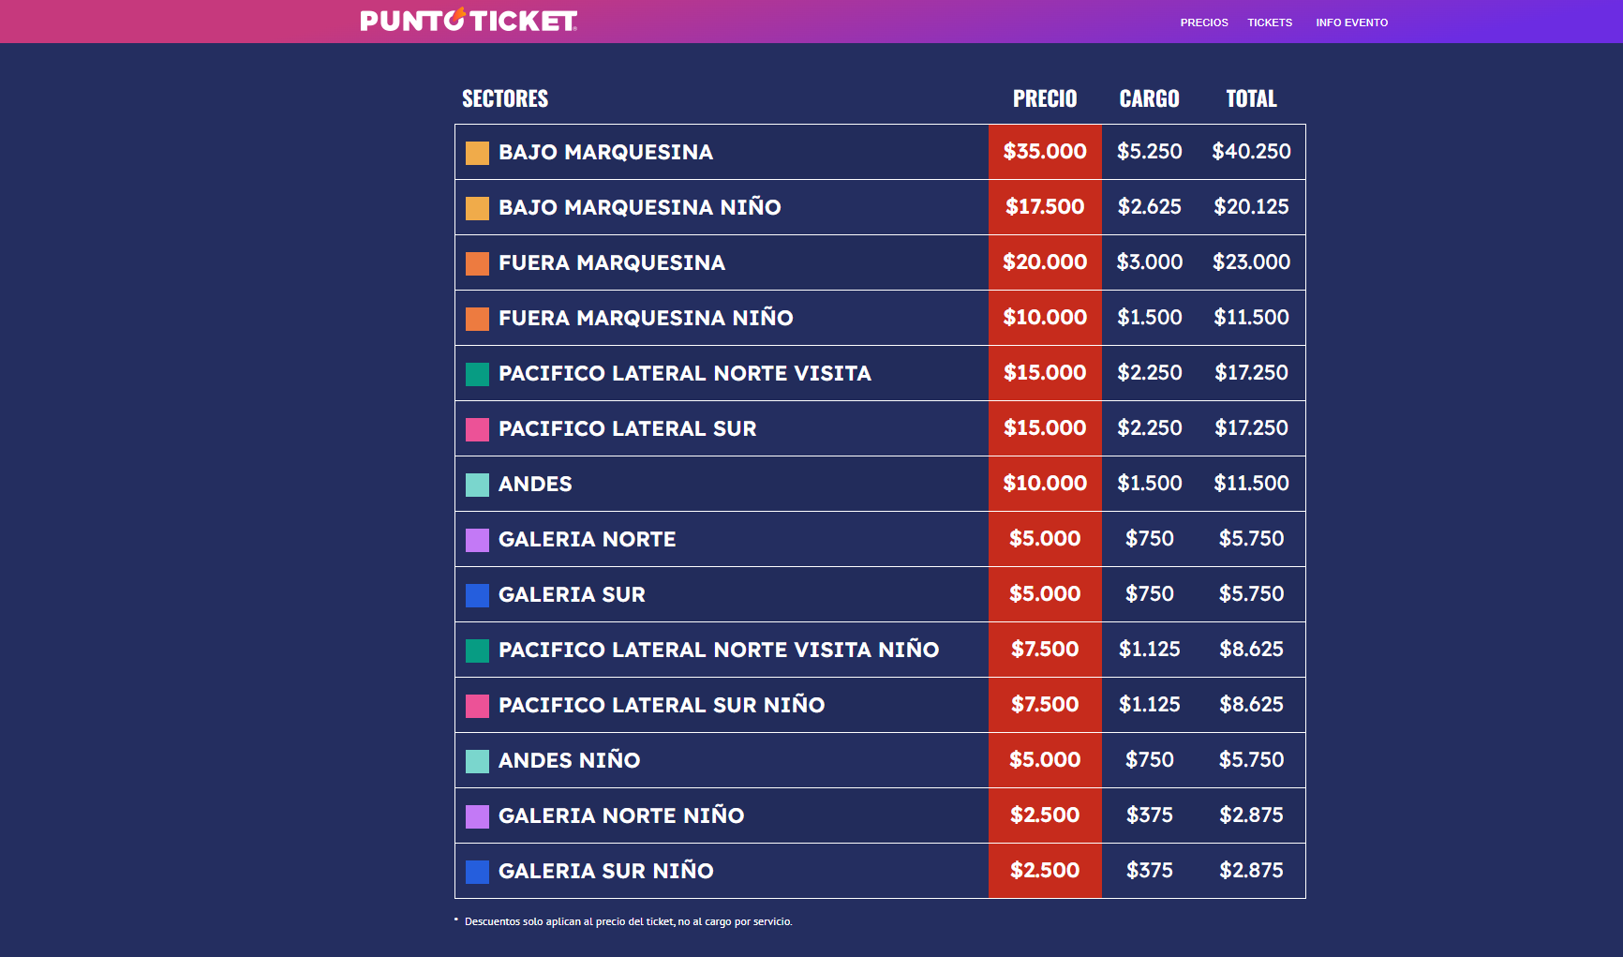Click the $40.250 total amount
The width and height of the screenshot is (1623, 957).
click(x=1251, y=152)
